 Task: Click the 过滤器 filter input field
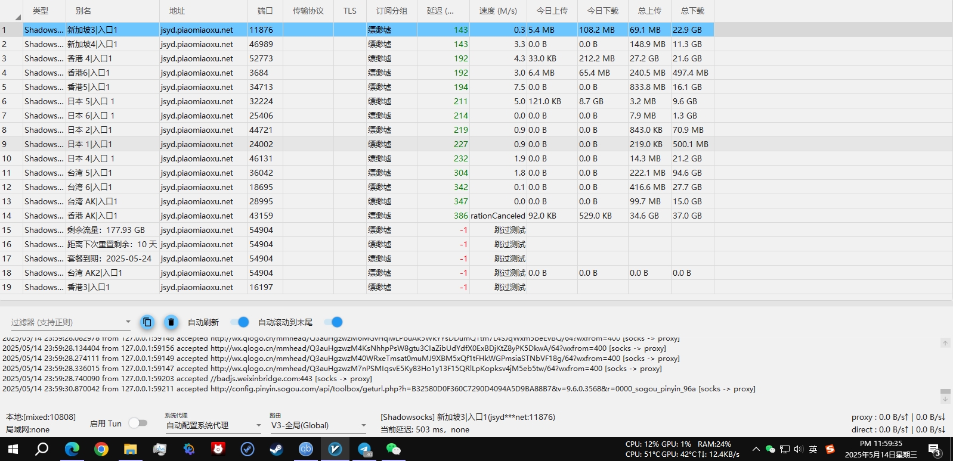[x=66, y=322]
